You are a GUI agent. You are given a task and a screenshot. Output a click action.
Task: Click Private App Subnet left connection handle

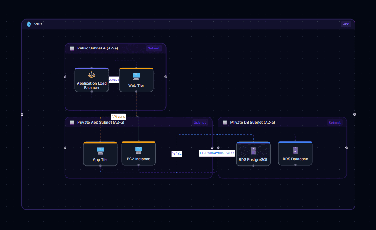click(x=65, y=148)
